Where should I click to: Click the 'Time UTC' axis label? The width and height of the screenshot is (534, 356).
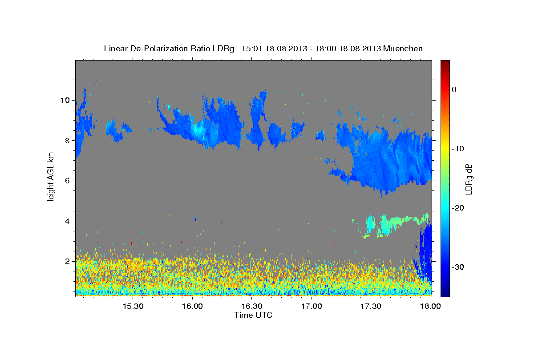tap(253, 315)
